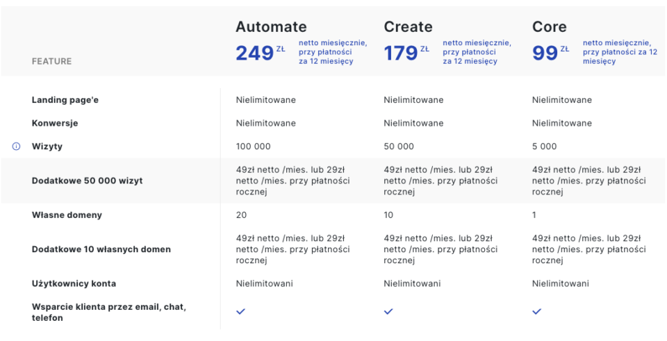Click the Własne domeny feature label
667x341 pixels.
(67, 215)
